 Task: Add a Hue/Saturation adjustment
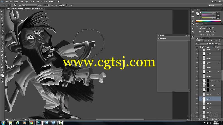(200, 32)
